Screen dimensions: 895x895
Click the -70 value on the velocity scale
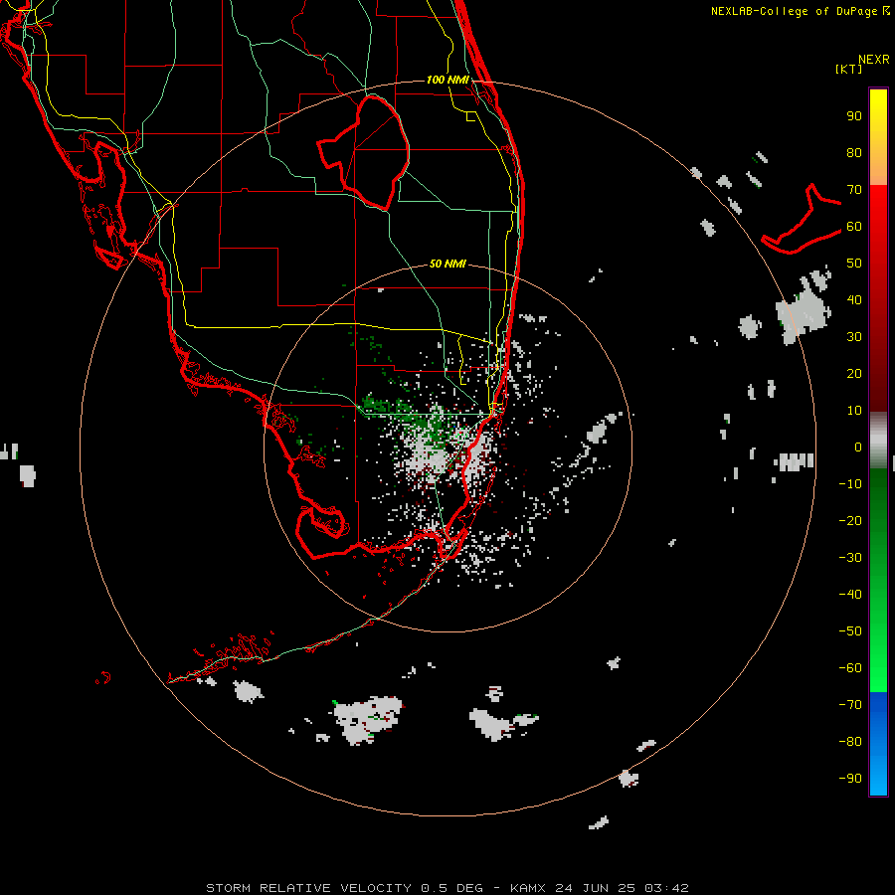click(850, 705)
